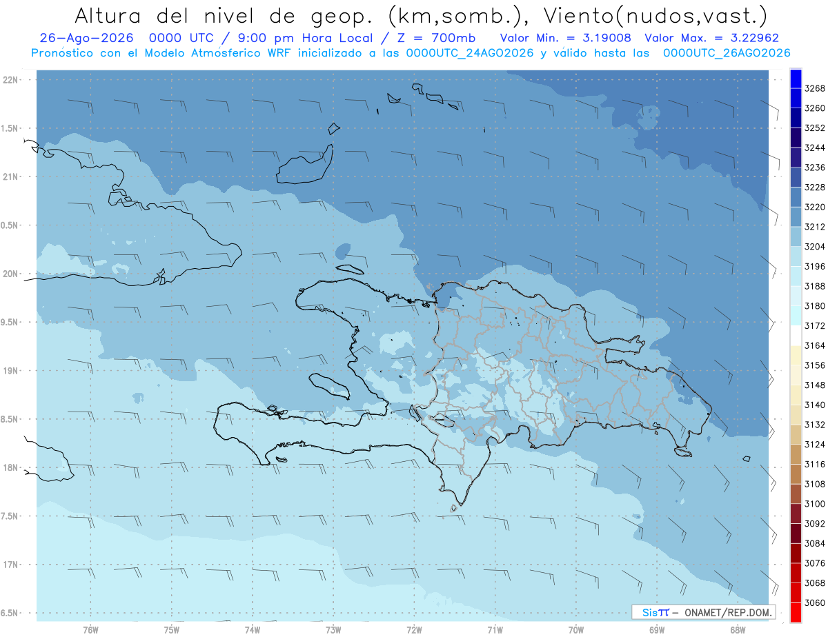Pick the colorbar swatch between 3204 and 3196

coord(796,256)
